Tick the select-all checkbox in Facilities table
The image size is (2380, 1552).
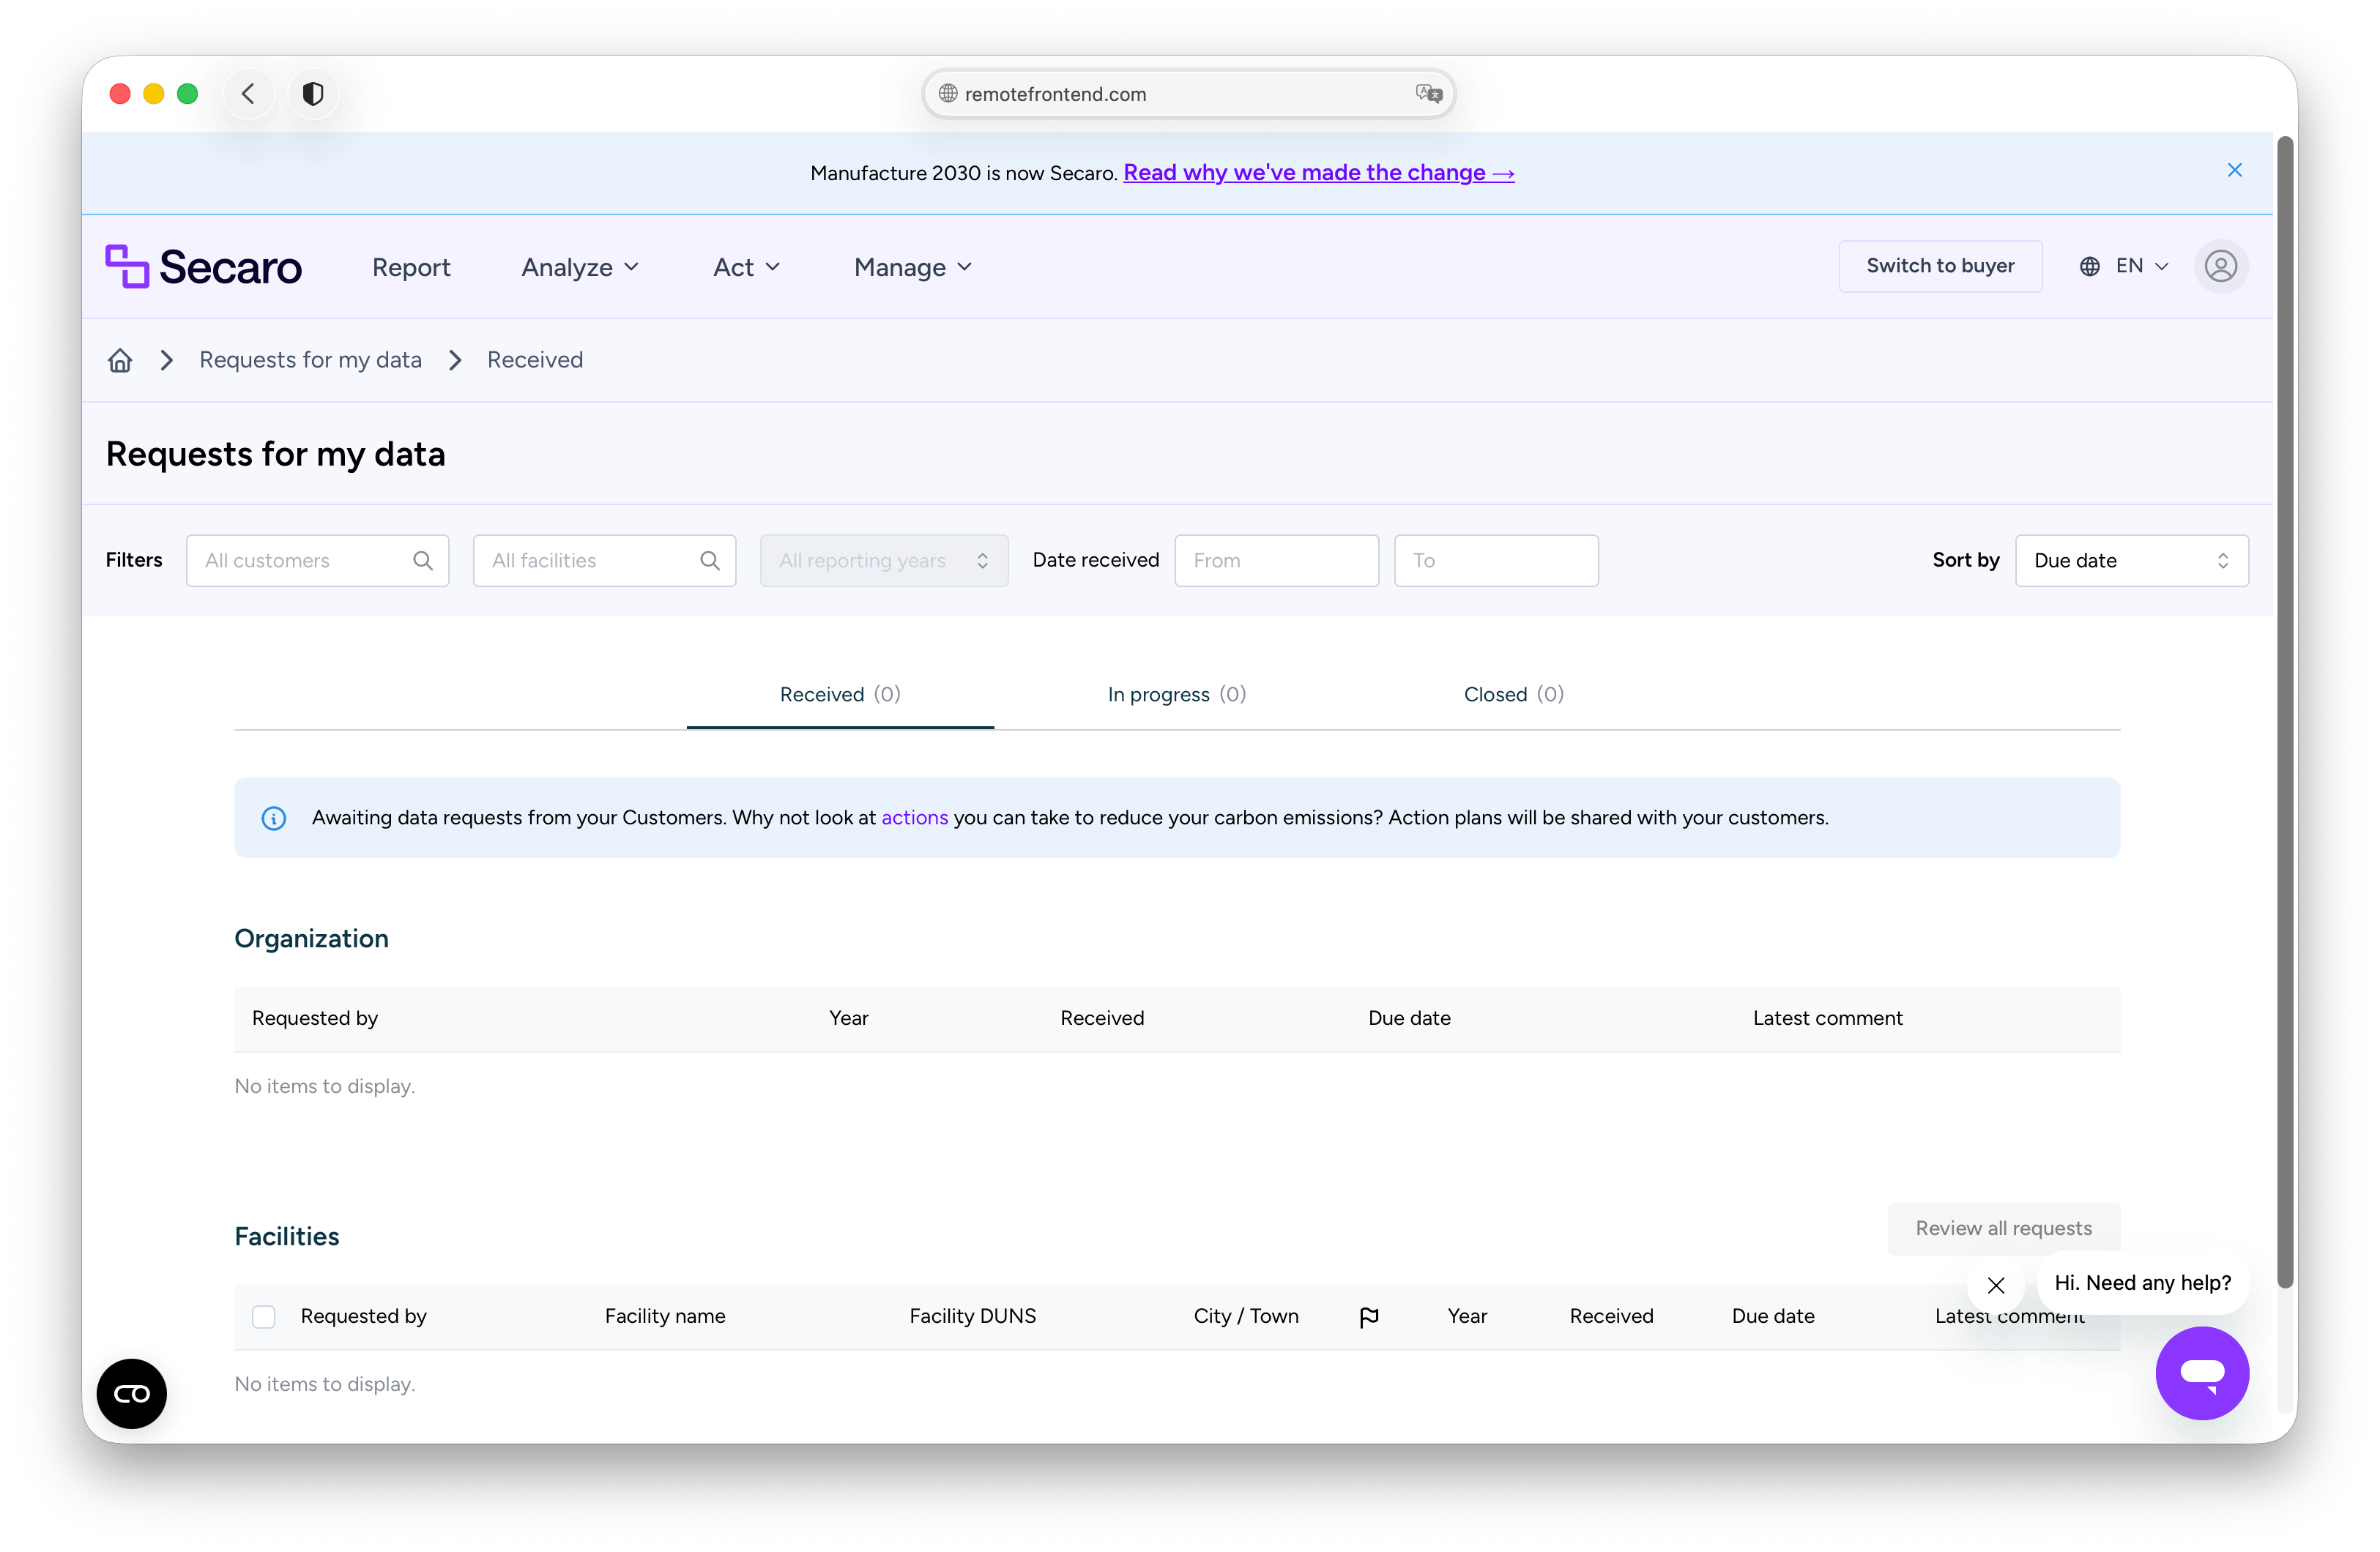(x=264, y=1316)
